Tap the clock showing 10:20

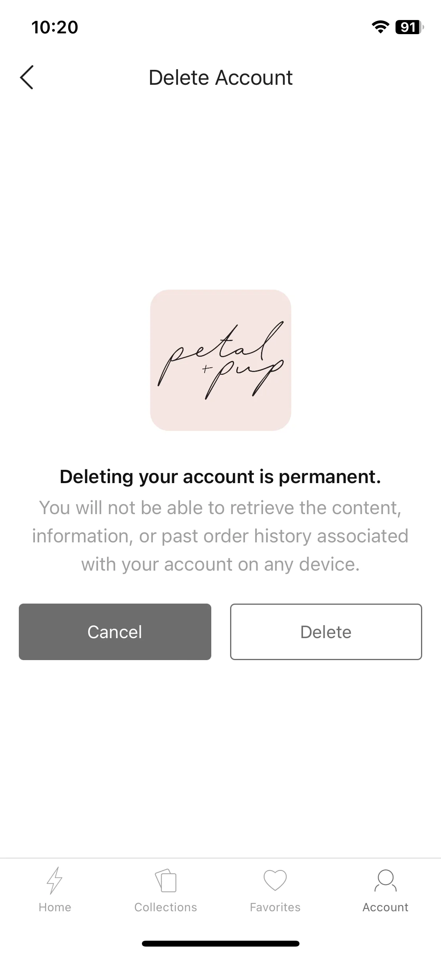(55, 27)
